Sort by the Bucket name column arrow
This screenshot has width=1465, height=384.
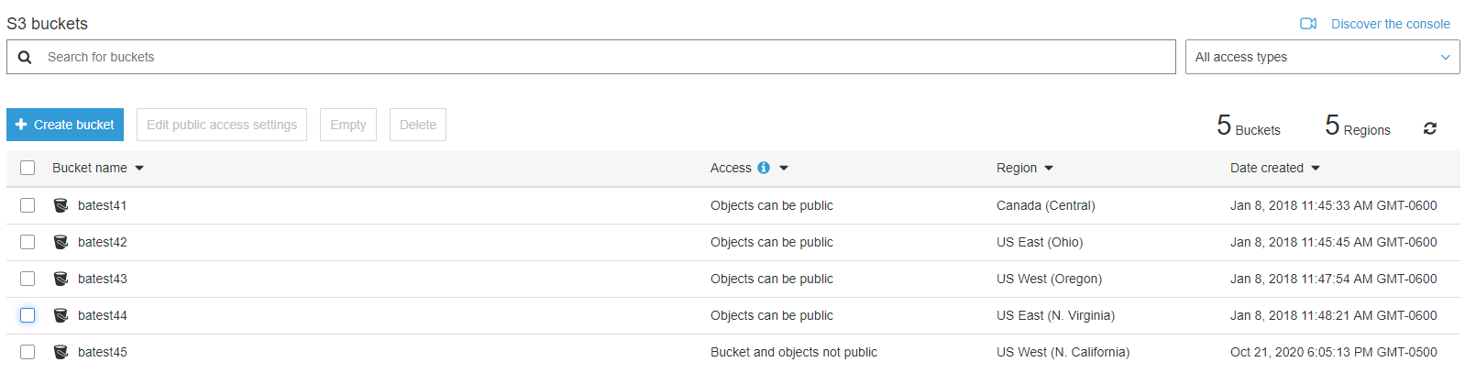tap(139, 168)
